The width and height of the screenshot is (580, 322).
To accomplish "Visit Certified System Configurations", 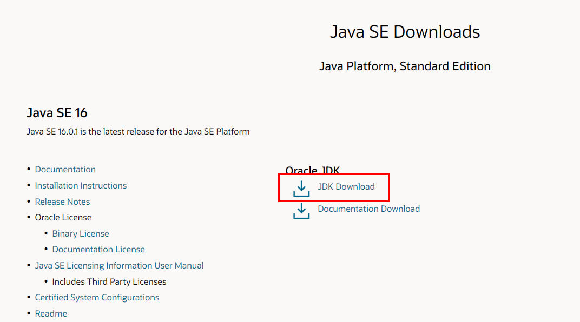I will point(97,298).
